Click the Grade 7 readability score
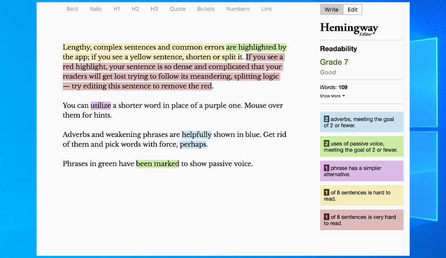Viewport: 446px width, 258px height. [334, 62]
